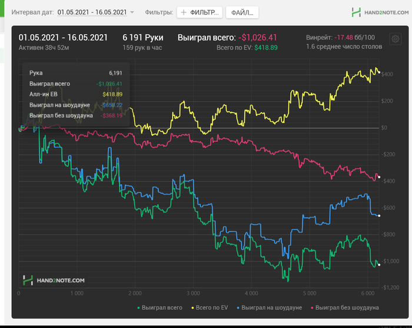Toggle the blue 'Выиграл на шоудауне' legend series

(270, 307)
